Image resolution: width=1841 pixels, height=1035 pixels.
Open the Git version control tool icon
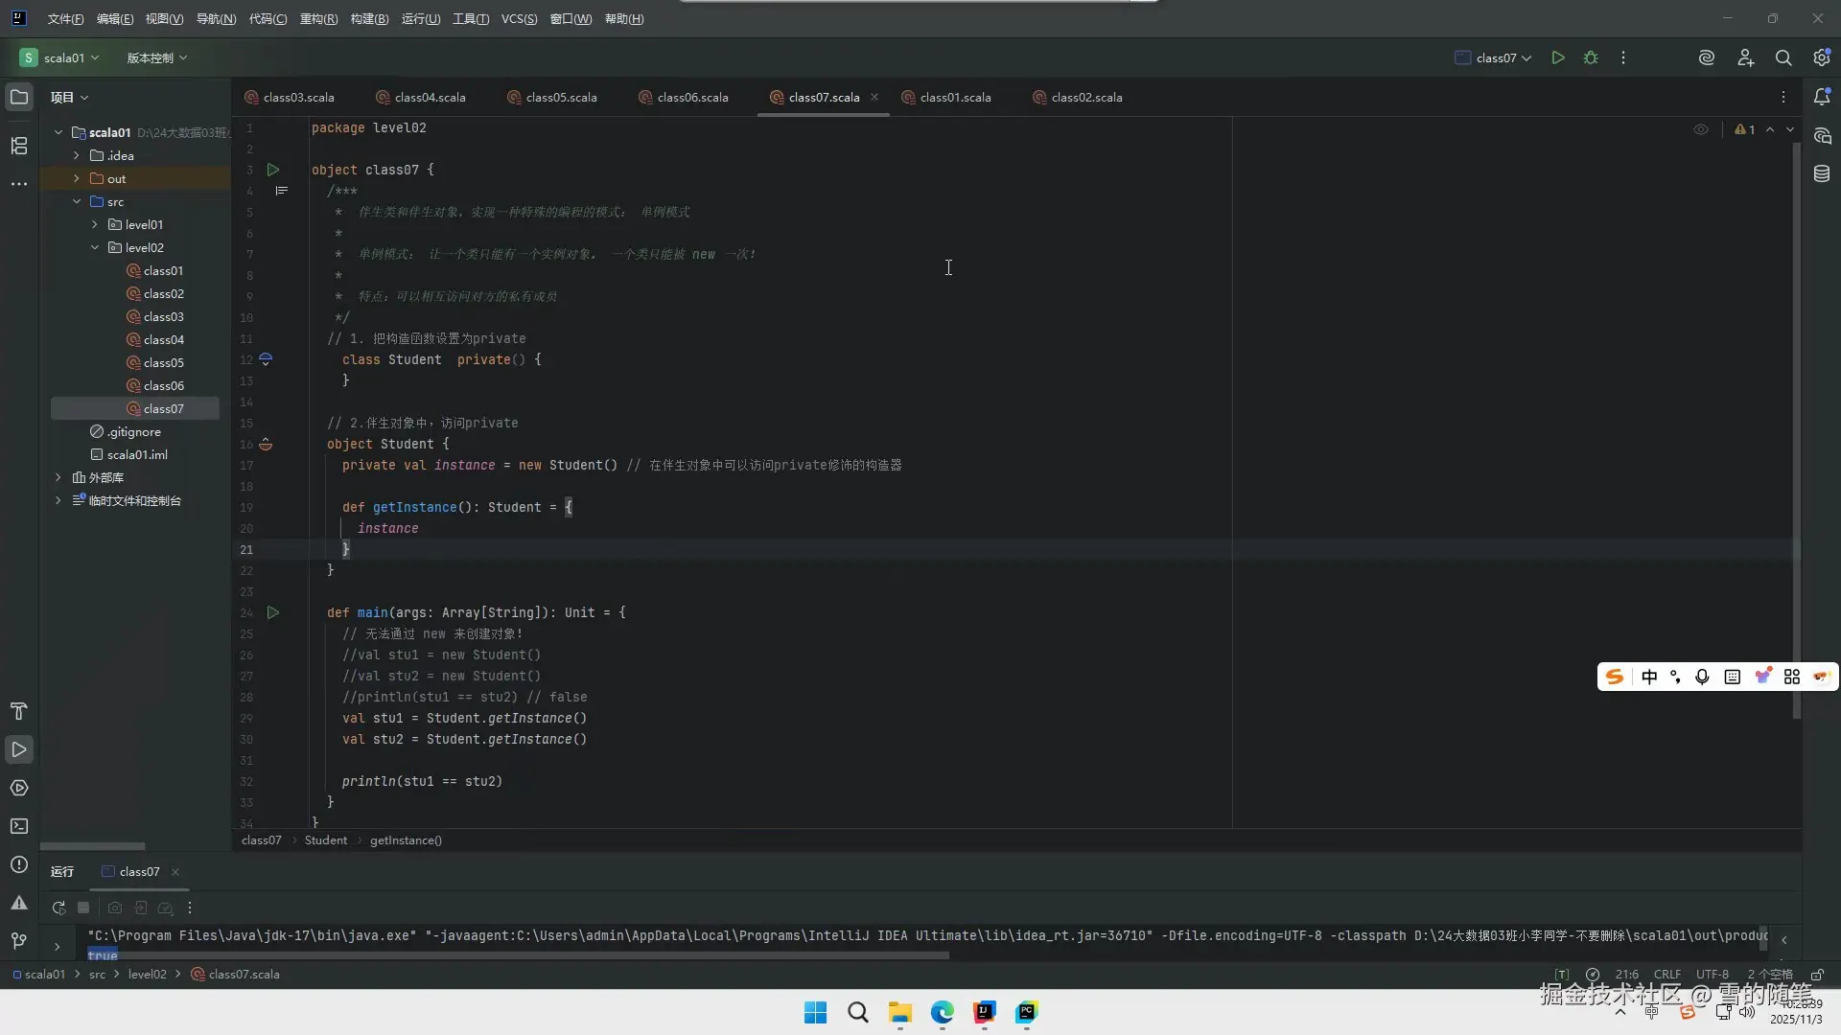click(x=19, y=941)
